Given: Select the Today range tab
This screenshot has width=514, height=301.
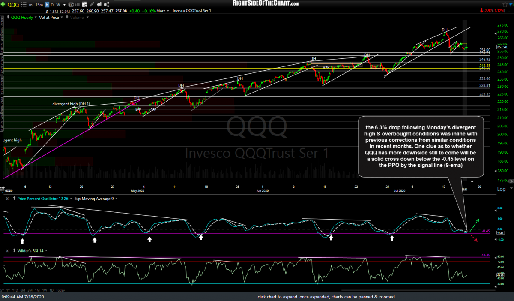Looking at the screenshot, I should click(60, 290).
